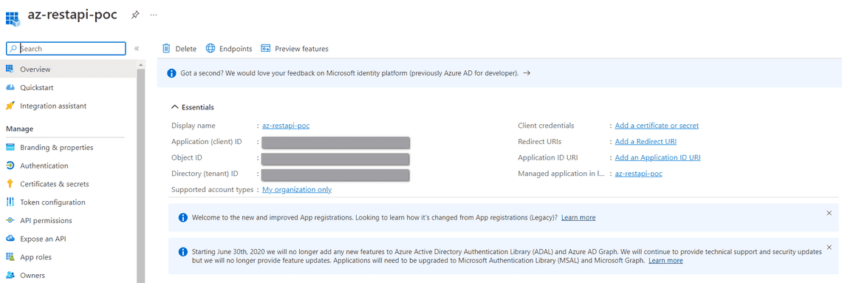Open Token configuration
The width and height of the screenshot is (842, 283).
click(52, 202)
